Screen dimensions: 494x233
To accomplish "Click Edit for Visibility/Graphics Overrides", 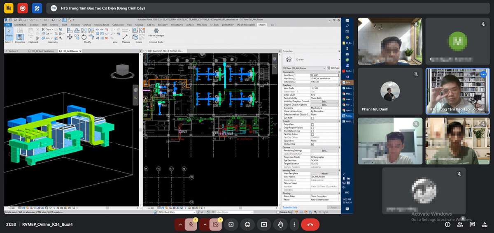I will [324, 102].
